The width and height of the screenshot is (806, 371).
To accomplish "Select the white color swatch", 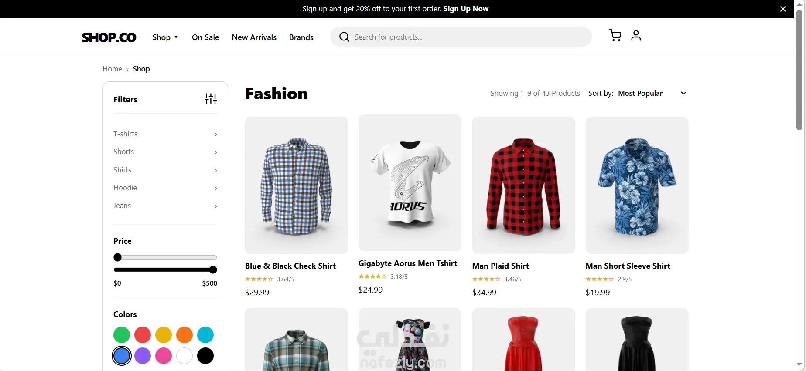I will [184, 356].
